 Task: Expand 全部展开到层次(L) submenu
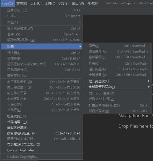click(x=117, y=87)
